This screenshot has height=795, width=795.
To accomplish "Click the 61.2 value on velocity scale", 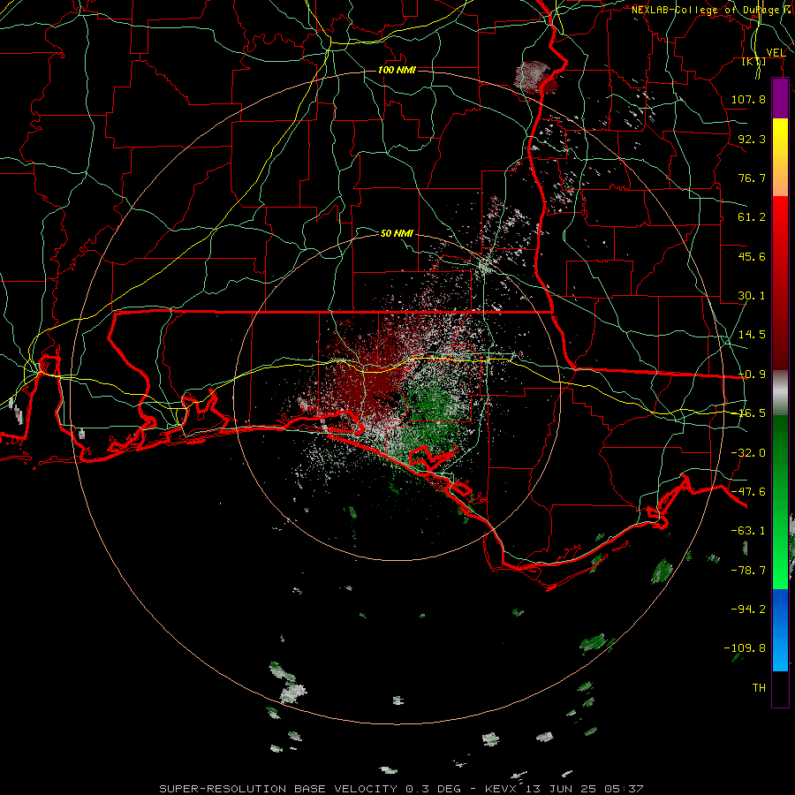I will click(x=752, y=216).
